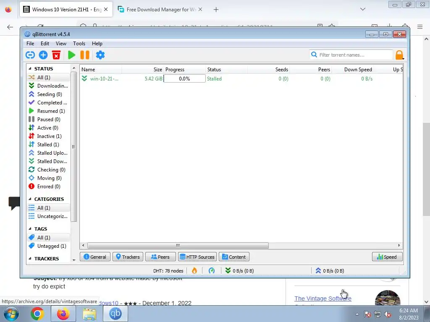Select the Inactive (1) filter

coord(49,136)
